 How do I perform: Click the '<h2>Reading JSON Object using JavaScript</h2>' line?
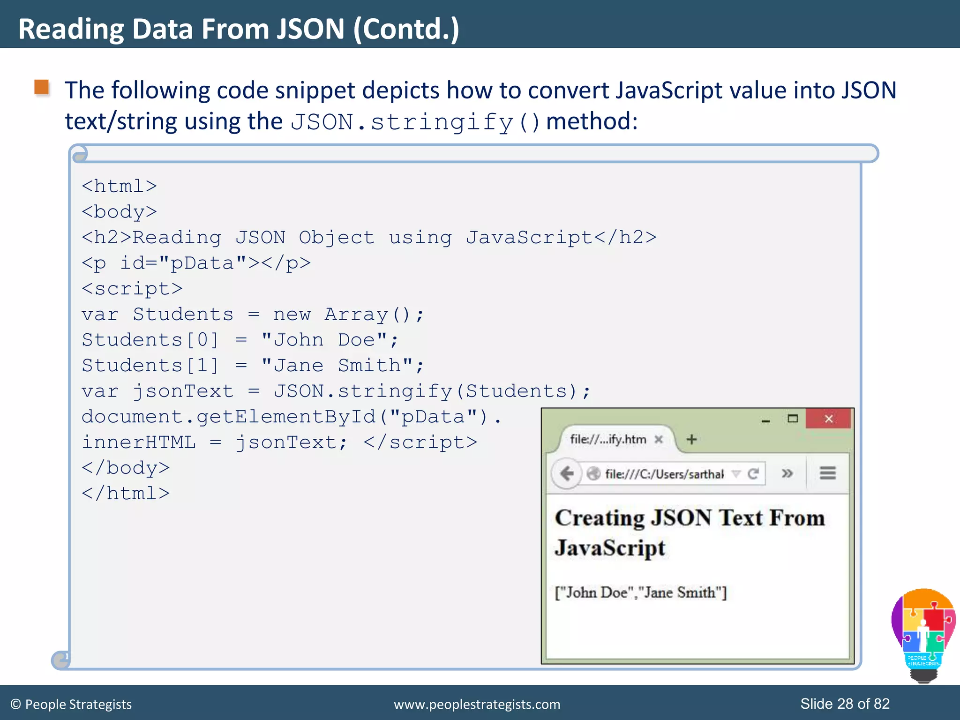[x=369, y=238]
